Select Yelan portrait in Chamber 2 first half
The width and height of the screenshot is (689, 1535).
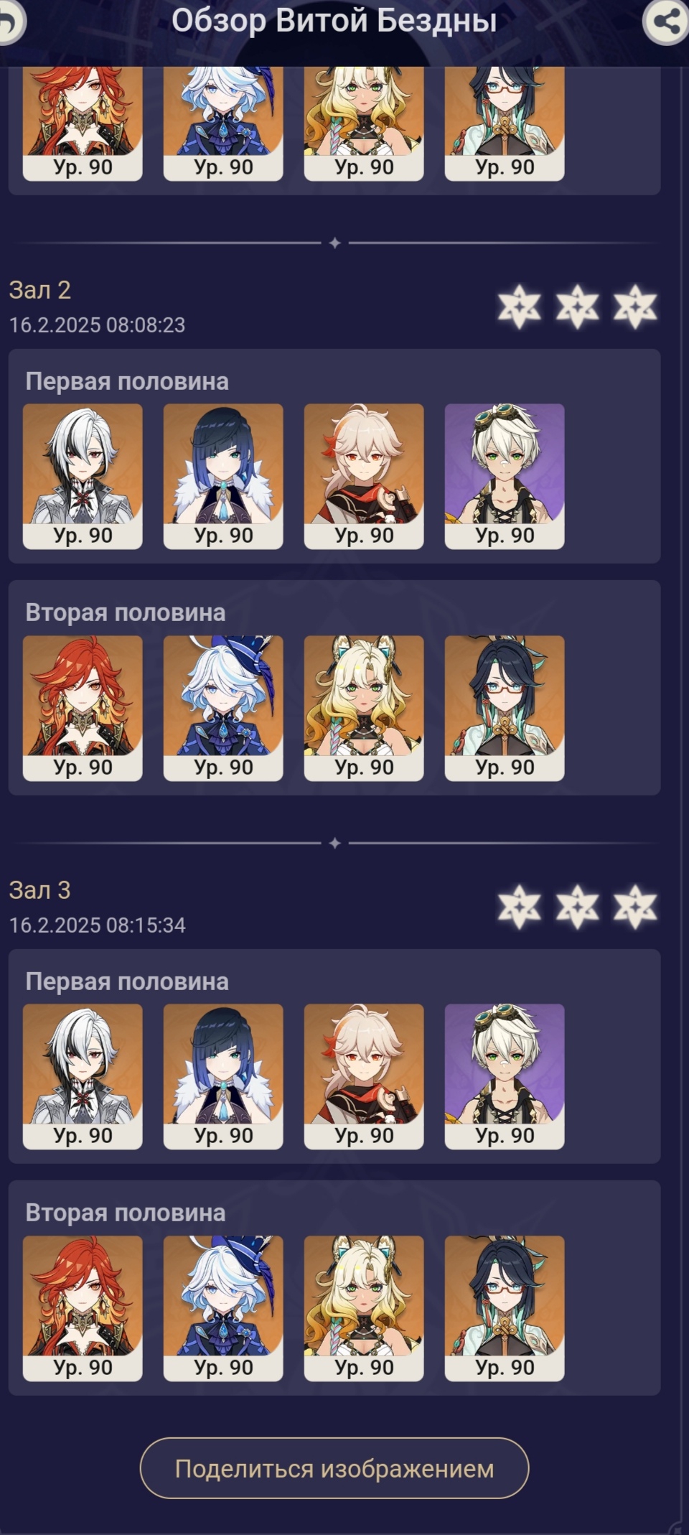coord(223,477)
